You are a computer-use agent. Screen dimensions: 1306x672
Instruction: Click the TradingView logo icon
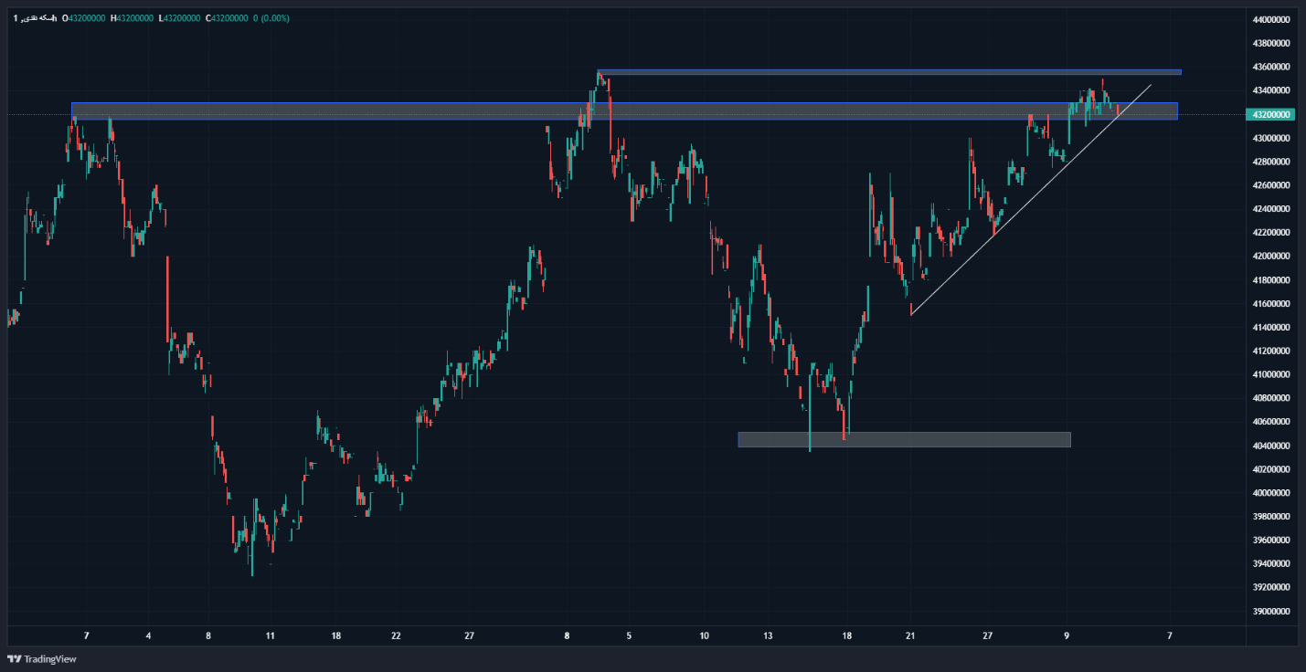[14, 659]
